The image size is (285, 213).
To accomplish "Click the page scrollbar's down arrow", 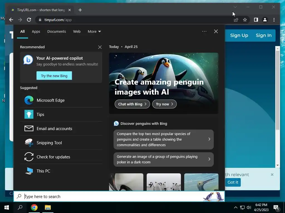I will (x=277, y=165).
